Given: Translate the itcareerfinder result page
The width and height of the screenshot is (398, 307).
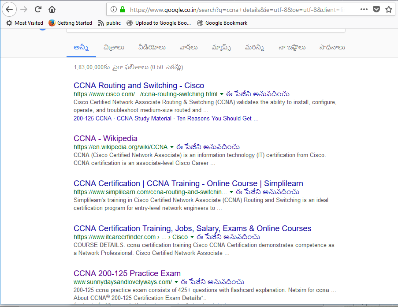Looking at the screenshot, I should (228, 237).
